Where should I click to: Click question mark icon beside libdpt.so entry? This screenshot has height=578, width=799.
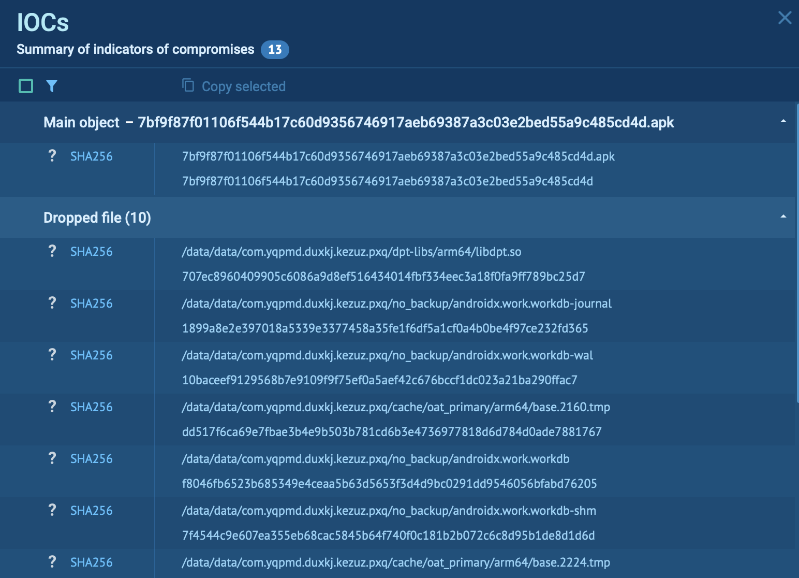[52, 251]
